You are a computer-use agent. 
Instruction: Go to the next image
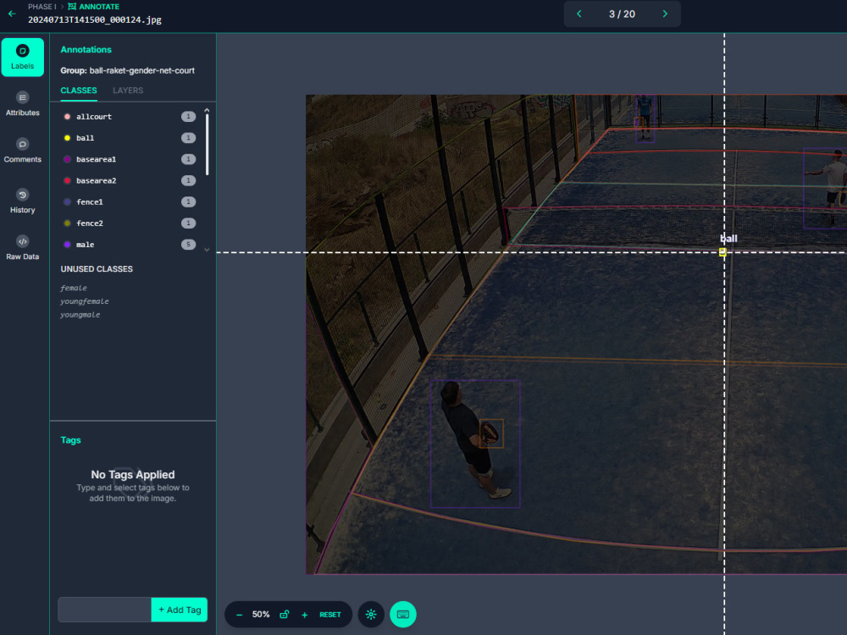pyautogui.click(x=665, y=14)
